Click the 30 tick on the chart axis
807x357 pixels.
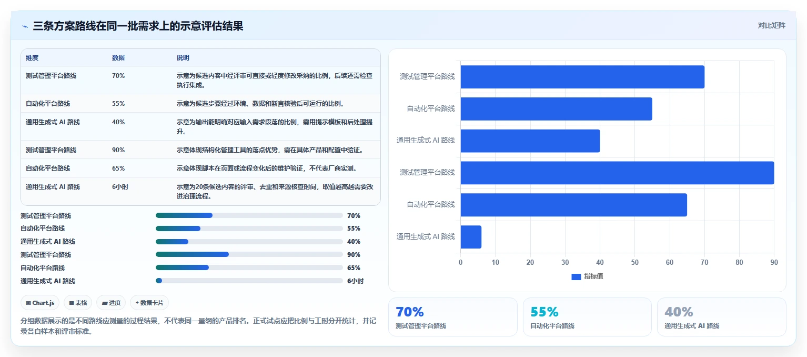click(565, 262)
